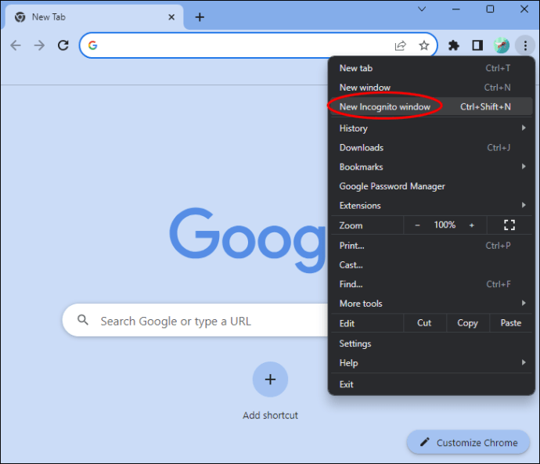Viewport: 540px width, 464px height.
Task: Enter fullscreen via Zoom row icon
Action: (509, 225)
